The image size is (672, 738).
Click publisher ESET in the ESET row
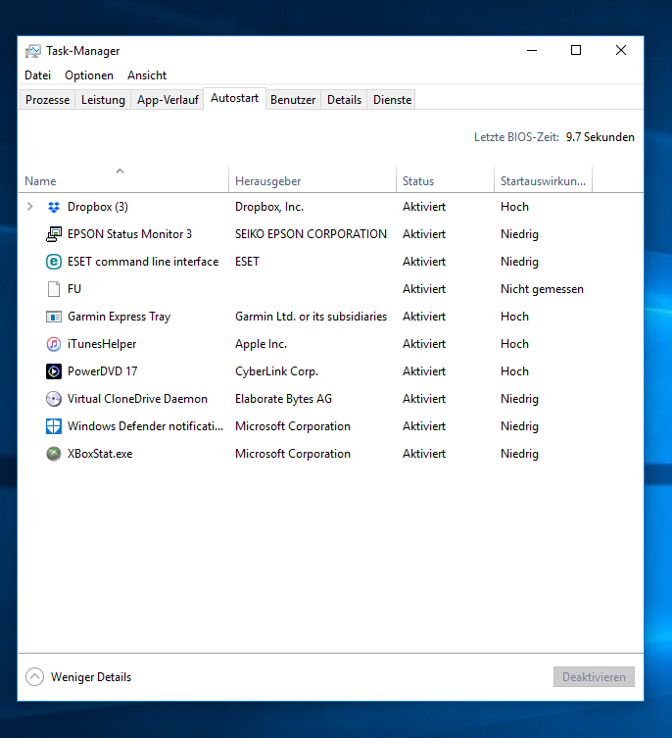247,262
